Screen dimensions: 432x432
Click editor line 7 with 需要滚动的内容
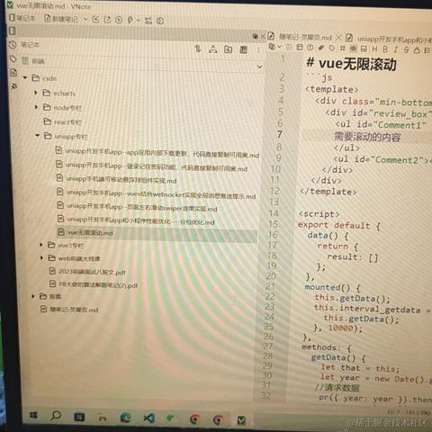click(x=367, y=137)
